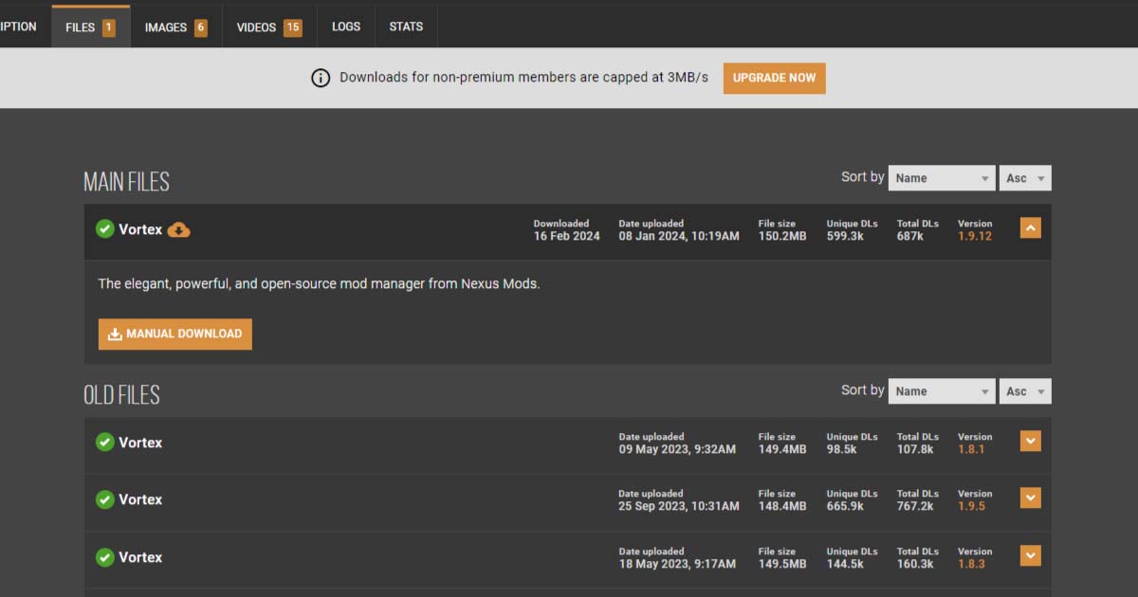The height and width of the screenshot is (597, 1138).
Task: Click the 107.8k total downloads value
Action: (915, 449)
